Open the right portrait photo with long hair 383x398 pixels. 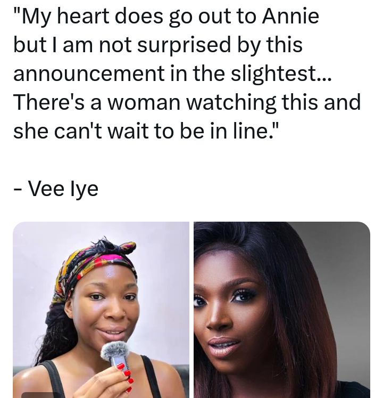282,310
